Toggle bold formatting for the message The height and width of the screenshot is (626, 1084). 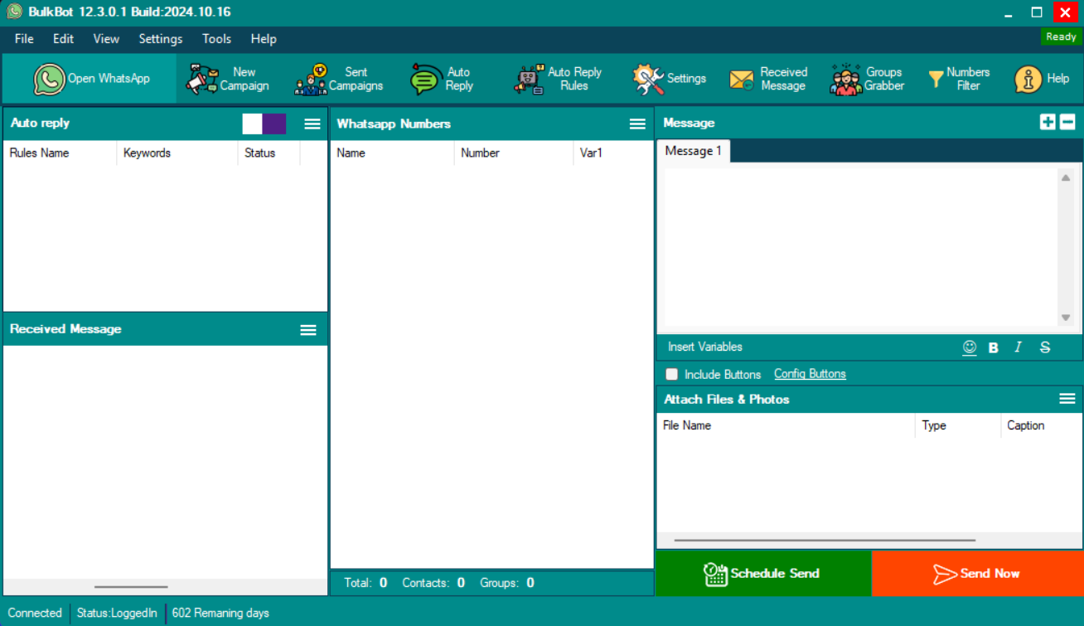click(x=993, y=347)
